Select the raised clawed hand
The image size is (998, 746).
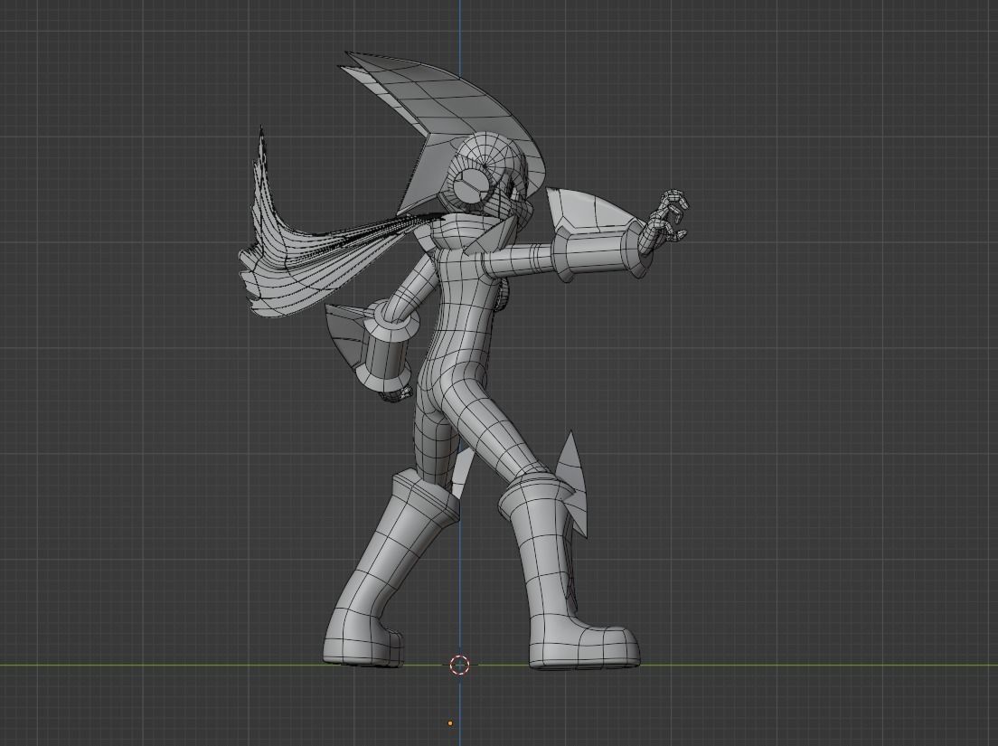click(x=665, y=220)
